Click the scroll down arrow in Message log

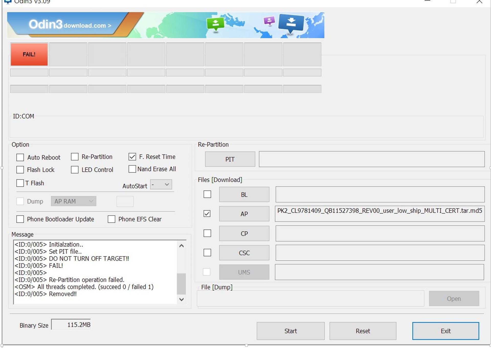coord(182,299)
